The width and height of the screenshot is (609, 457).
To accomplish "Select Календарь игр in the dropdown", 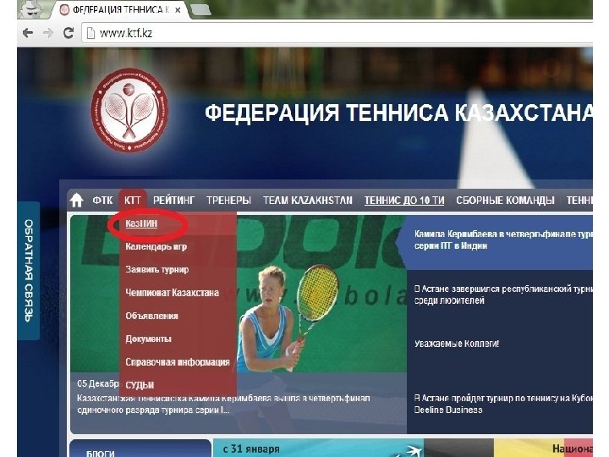I will 156,246.
